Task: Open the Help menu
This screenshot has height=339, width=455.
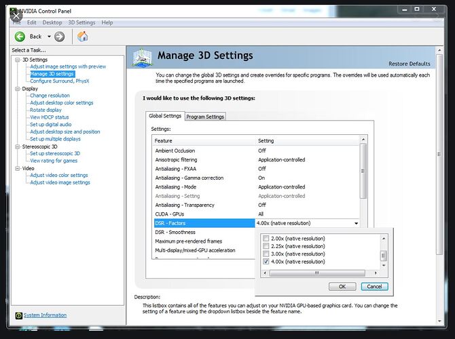Action: 107,22
